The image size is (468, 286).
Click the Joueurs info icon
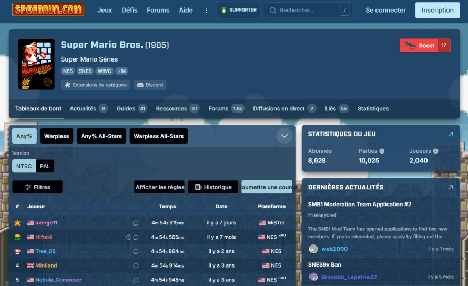click(x=435, y=151)
